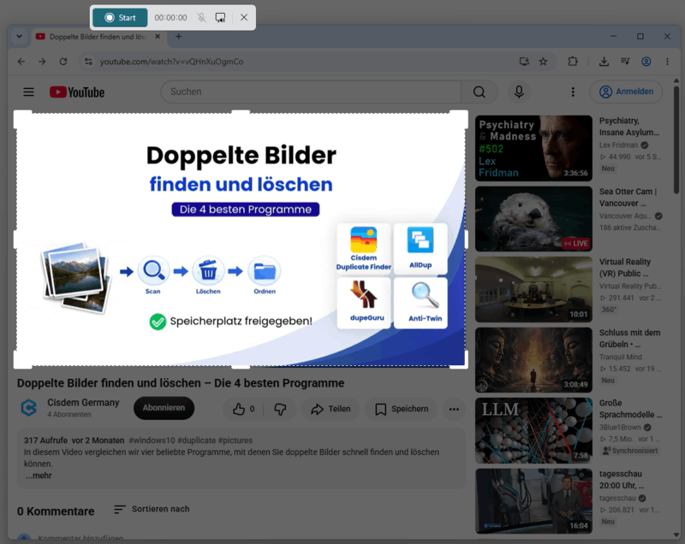Open YouTube settings three-dot menu
This screenshot has height=544, width=685.
tap(573, 92)
